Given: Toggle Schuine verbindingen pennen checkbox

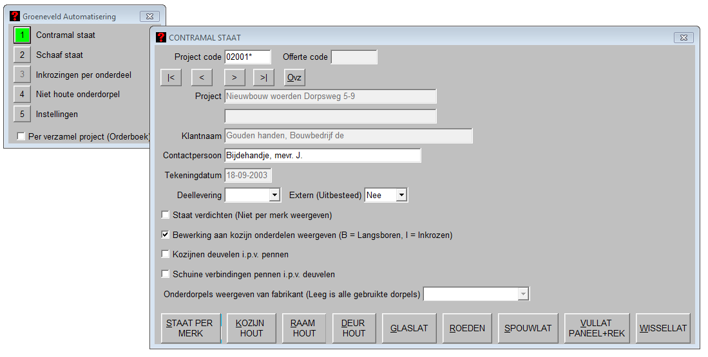Looking at the screenshot, I should point(166,274).
